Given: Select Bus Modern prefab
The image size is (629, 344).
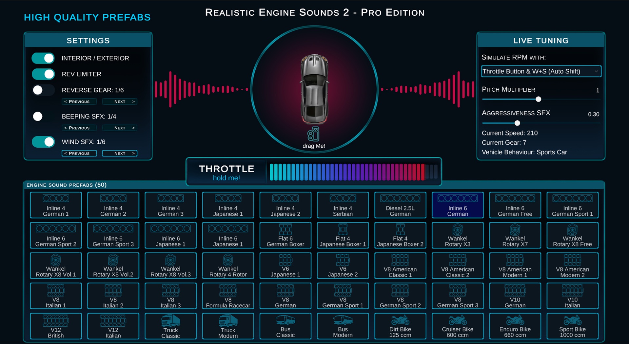Looking at the screenshot, I should point(343,326).
